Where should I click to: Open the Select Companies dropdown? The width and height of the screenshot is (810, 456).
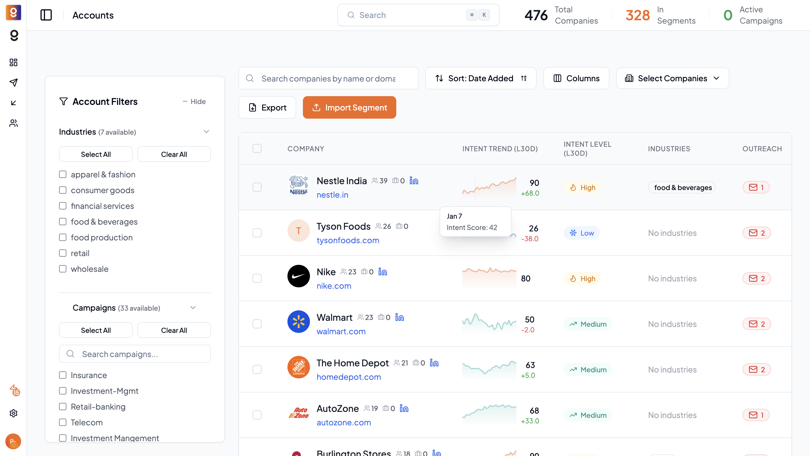(x=672, y=78)
